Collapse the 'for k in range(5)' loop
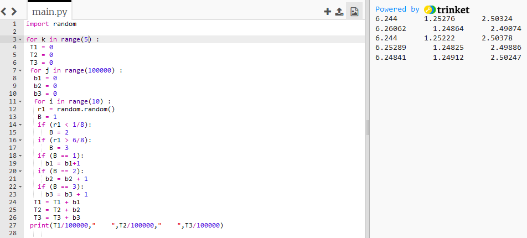The width and height of the screenshot is (527, 238). click(x=20, y=40)
